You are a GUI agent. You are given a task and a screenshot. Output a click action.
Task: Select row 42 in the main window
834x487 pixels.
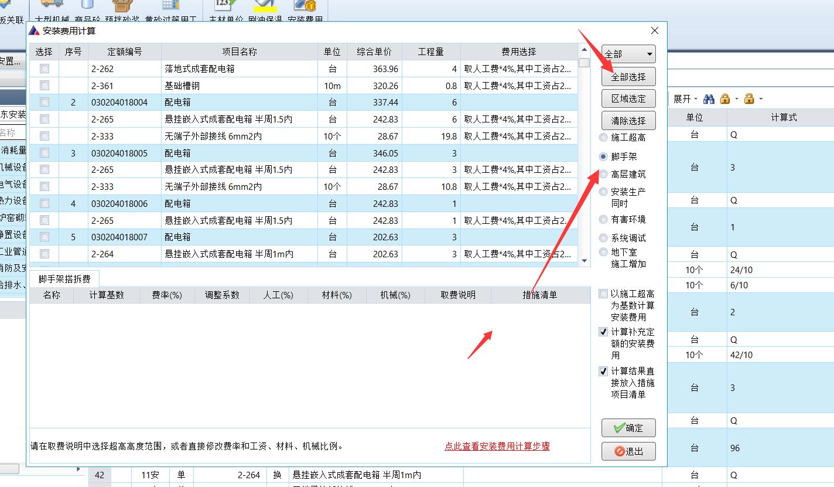pyautogui.click(x=99, y=475)
